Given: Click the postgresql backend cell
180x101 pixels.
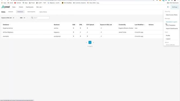Looking at the screenshot, I should point(57,36).
